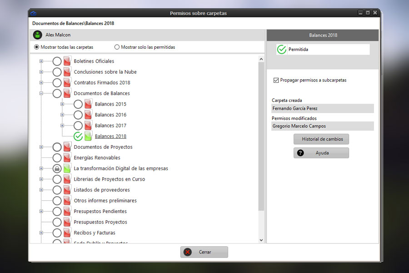Image resolution: width=409 pixels, height=273 pixels.
Task: Click the folder path Documentos de Balances\Balances 2018
Action: (x=73, y=23)
